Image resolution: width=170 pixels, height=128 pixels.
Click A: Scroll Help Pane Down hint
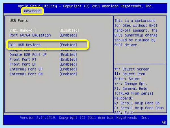click(x=139, y=108)
